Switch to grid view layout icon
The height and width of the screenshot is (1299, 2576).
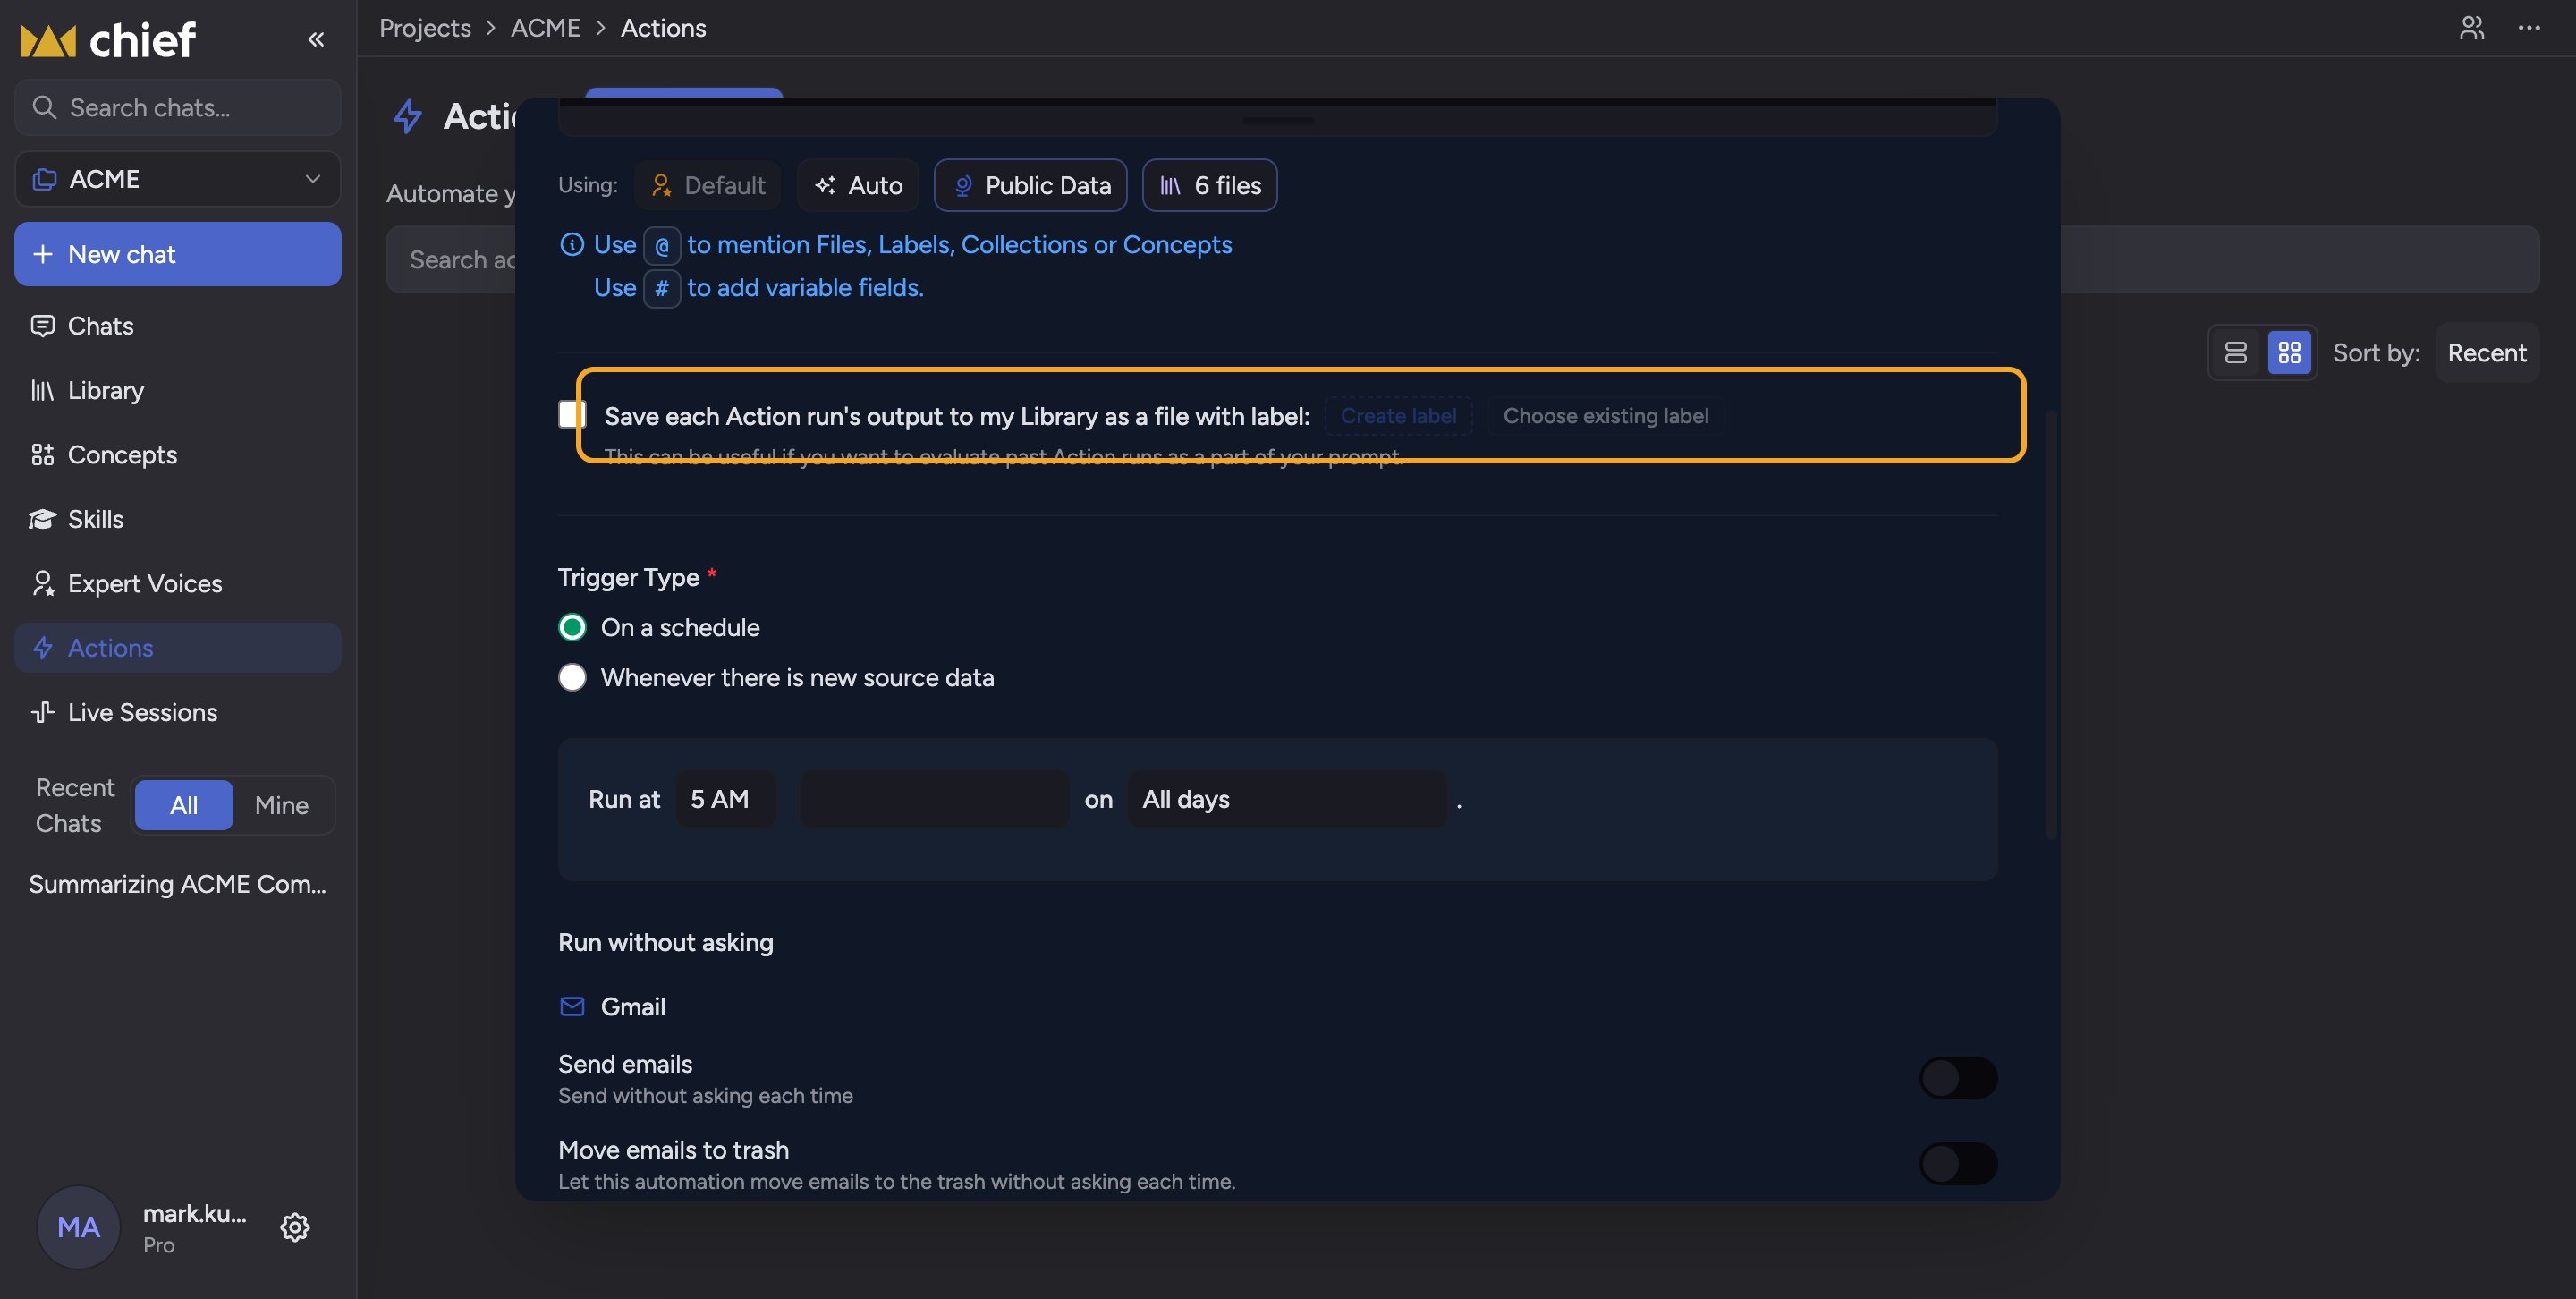pyautogui.click(x=2289, y=353)
